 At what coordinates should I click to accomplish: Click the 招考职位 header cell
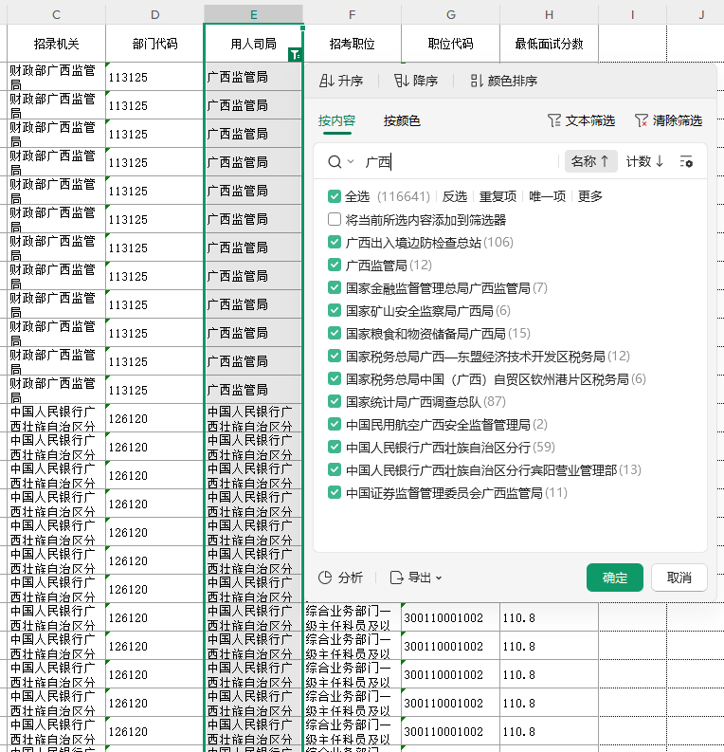pos(353,44)
